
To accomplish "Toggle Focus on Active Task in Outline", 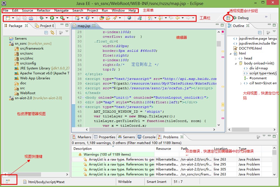I will pos(268,33).
